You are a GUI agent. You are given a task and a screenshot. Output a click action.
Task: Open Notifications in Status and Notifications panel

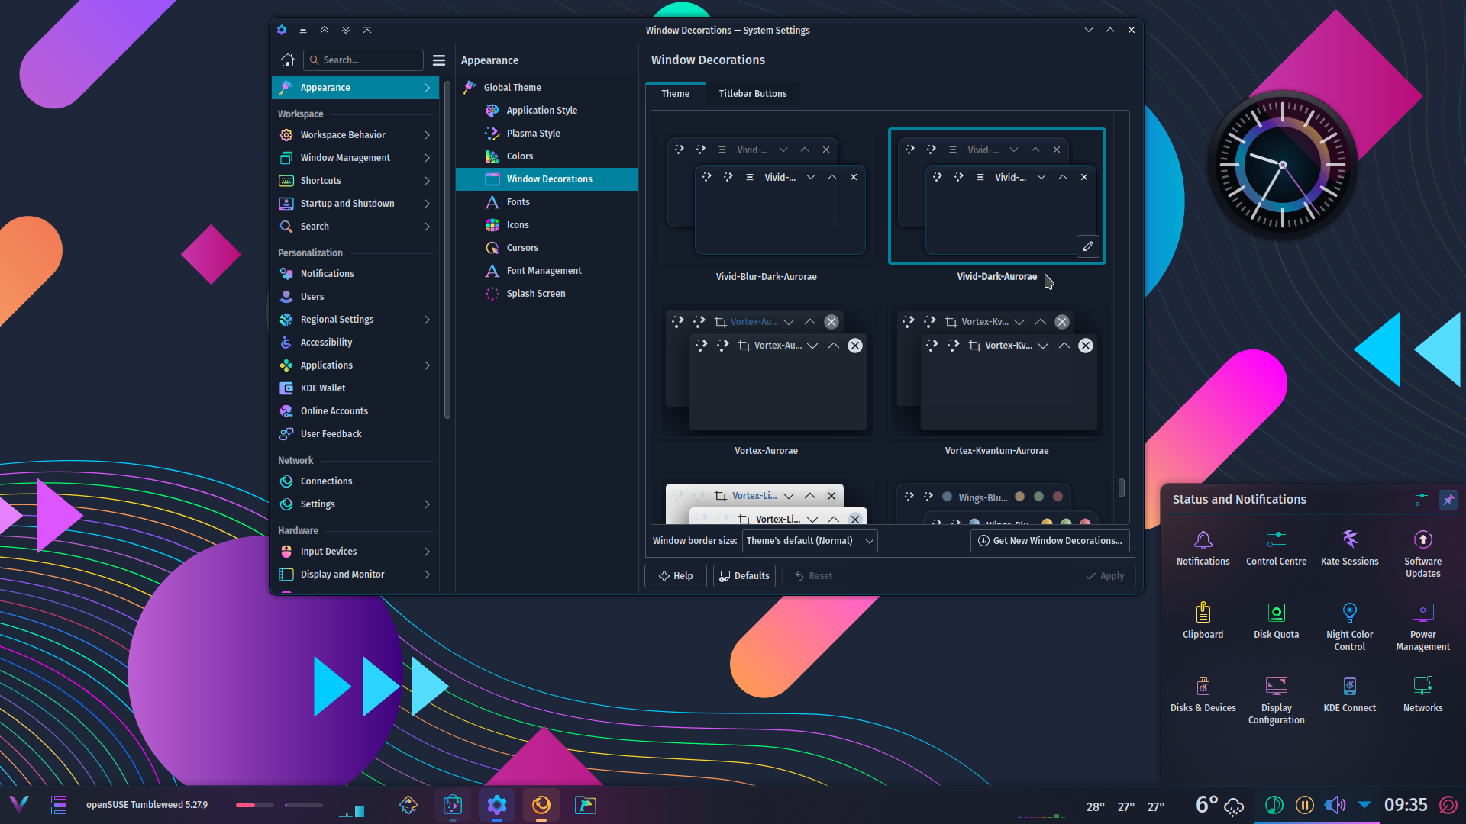[x=1203, y=548]
